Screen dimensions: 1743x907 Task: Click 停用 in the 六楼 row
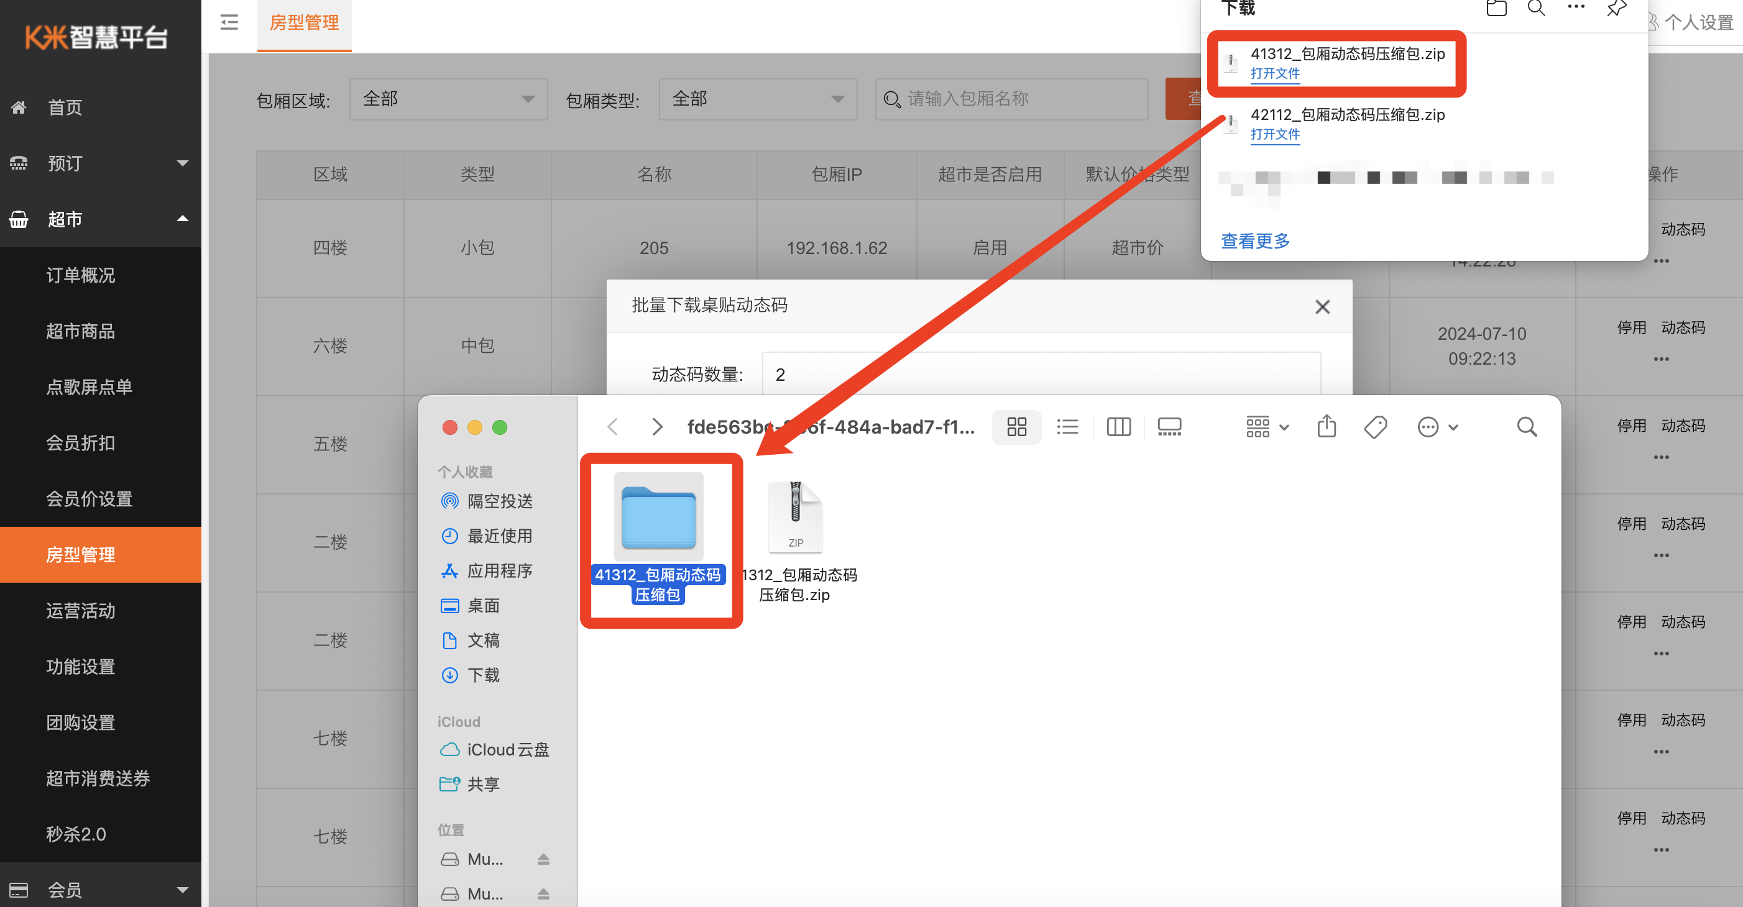(x=1631, y=327)
